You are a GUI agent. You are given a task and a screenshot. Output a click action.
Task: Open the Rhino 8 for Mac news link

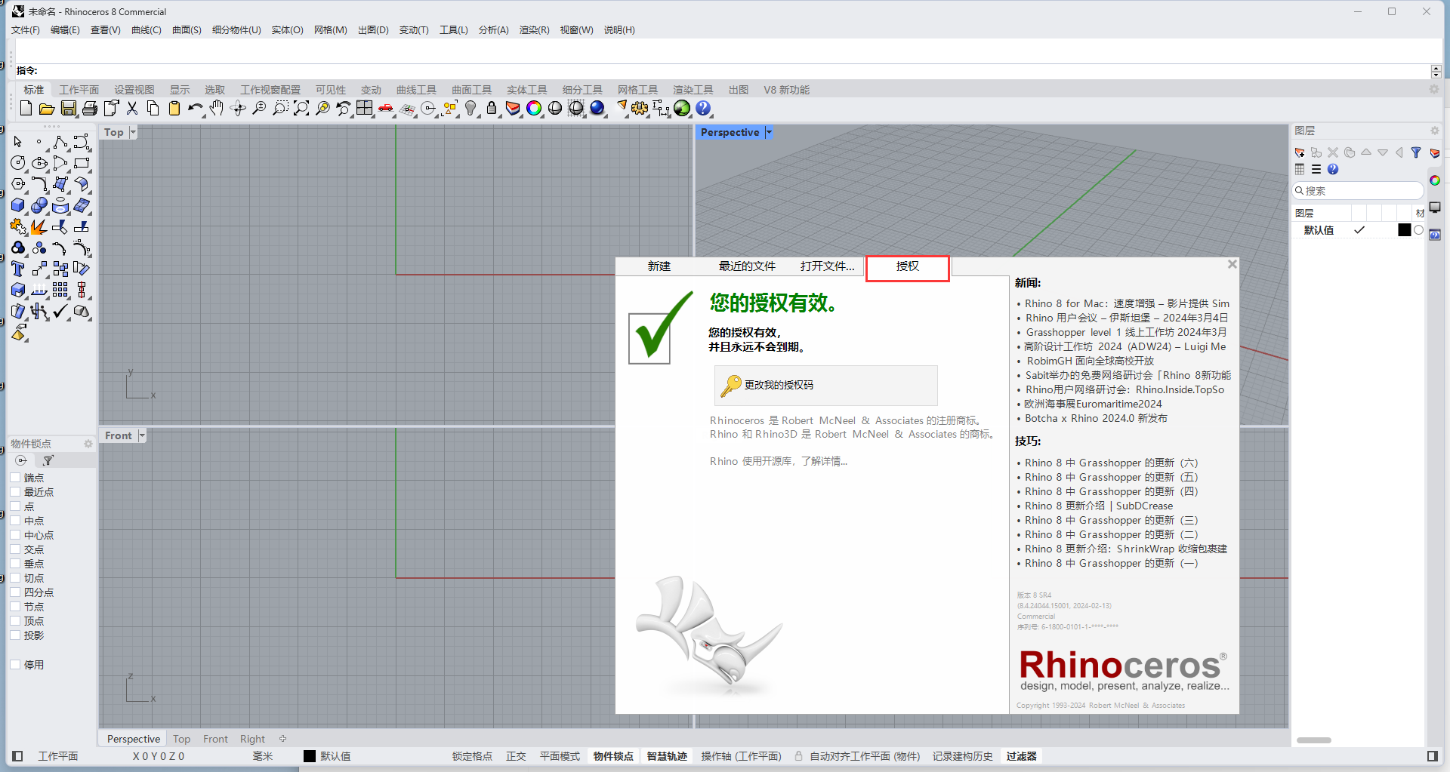(x=1127, y=303)
